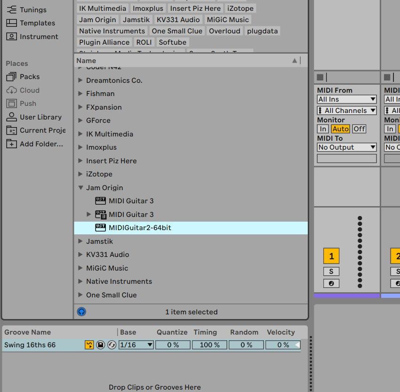Click the stop clip square in track 1
Viewport: 400px width, 392px height.
(320, 77)
